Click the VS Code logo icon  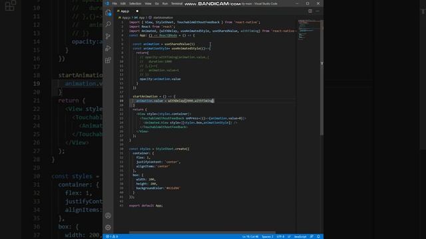(107, 3)
